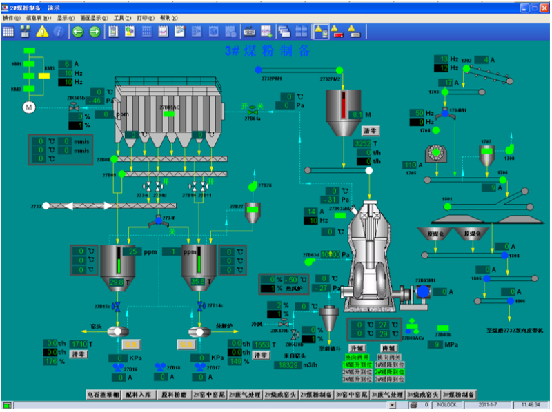The height and width of the screenshot is (412, 552).
Task: Open the status bar dropdown arrow
Action: 392,406
